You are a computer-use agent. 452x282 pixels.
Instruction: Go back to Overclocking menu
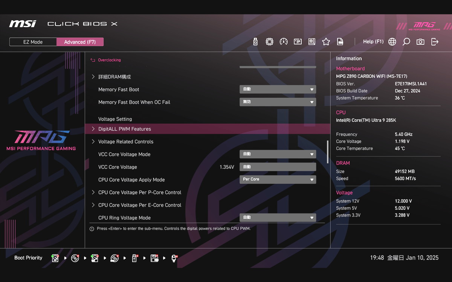coord(109,60)
